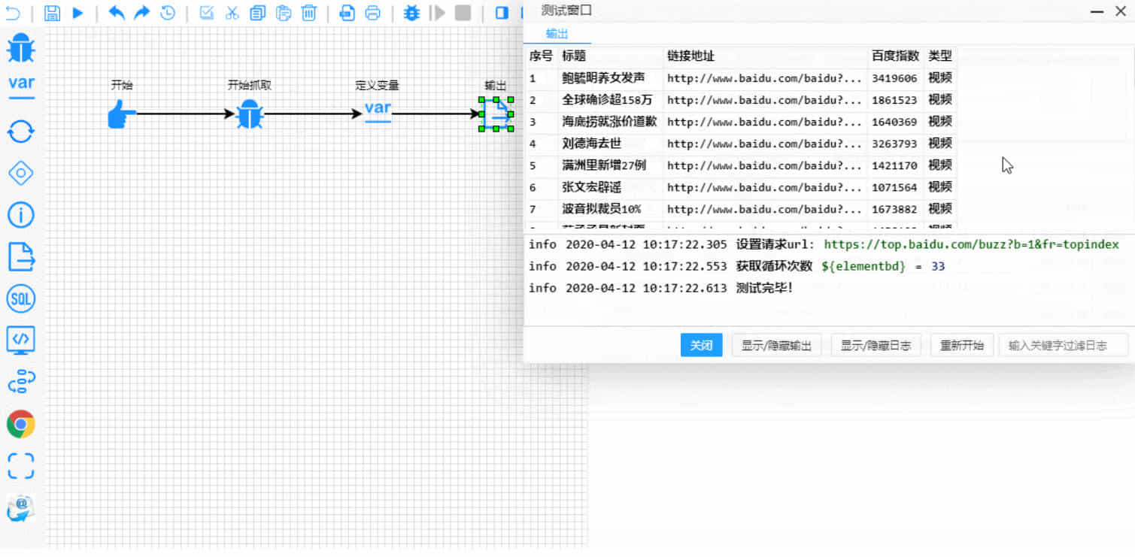Image resolution: width=1135 pixels, height=557 pixels.
Task: Select the title cell 满洲里新增27例
Action: (604, 165)
